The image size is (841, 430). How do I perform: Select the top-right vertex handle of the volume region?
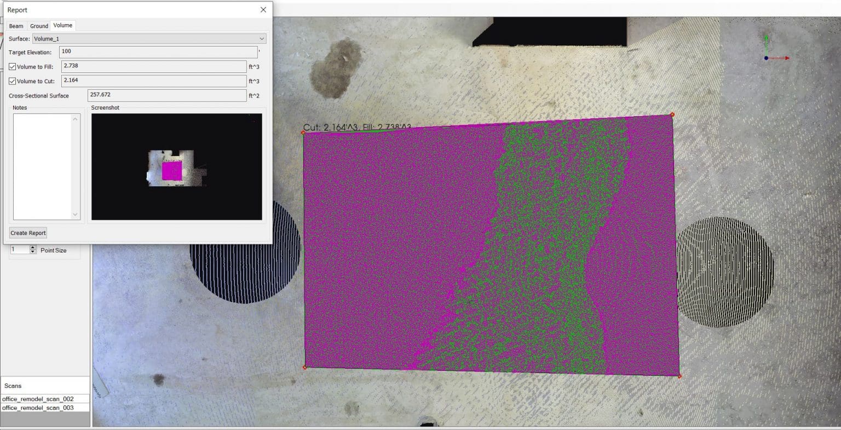(x=672, y=114)
